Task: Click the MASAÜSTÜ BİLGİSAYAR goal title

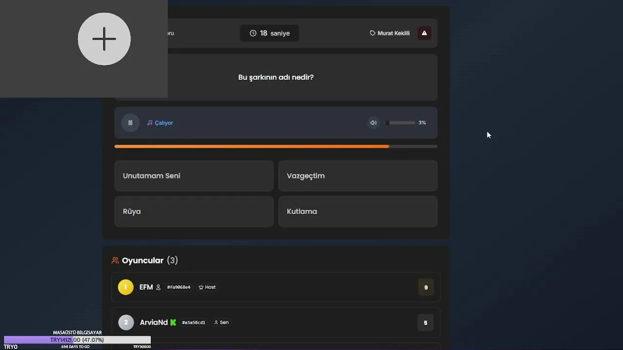Action: tap(77, 332)
